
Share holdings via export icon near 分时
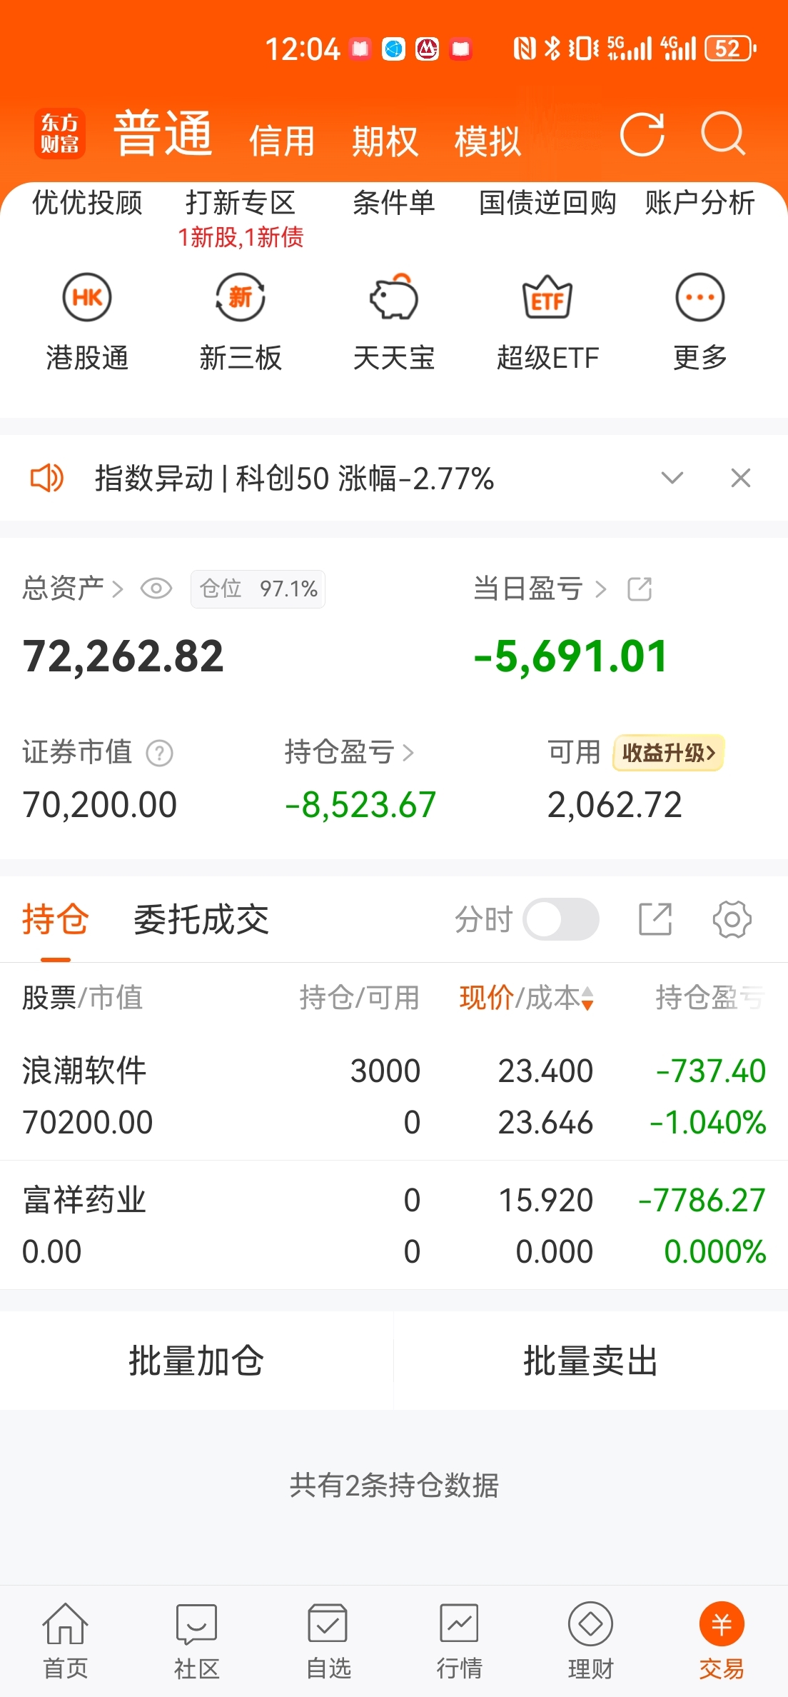655,919
